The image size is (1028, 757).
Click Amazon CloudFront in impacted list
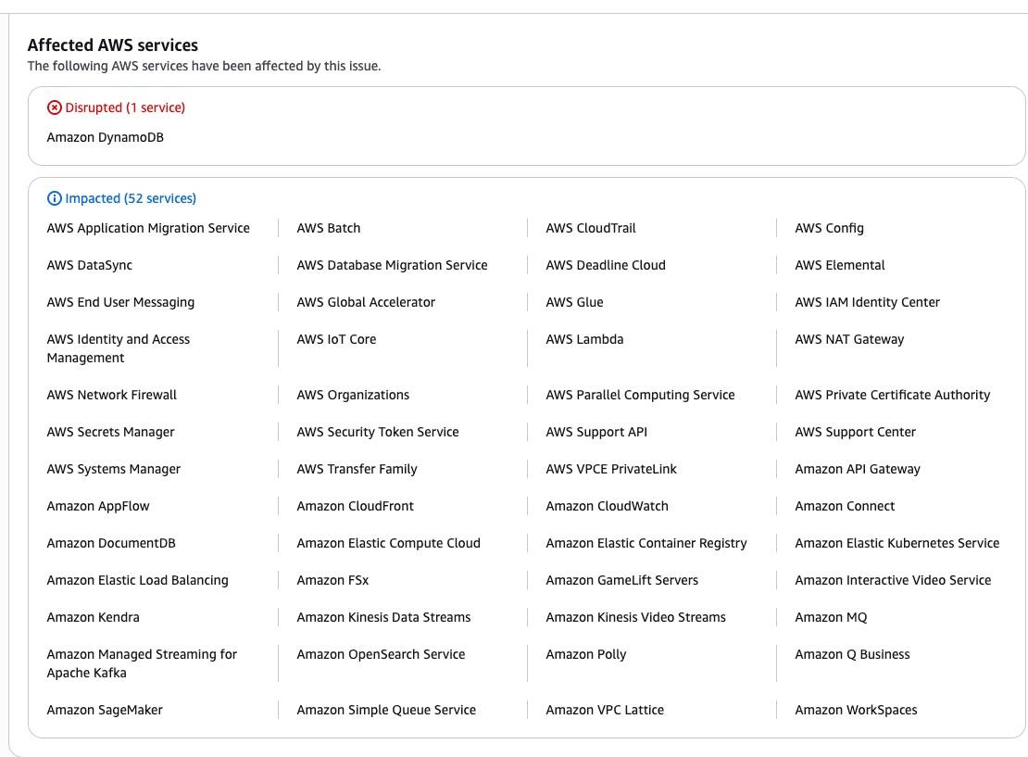click(x=355, y=507)
